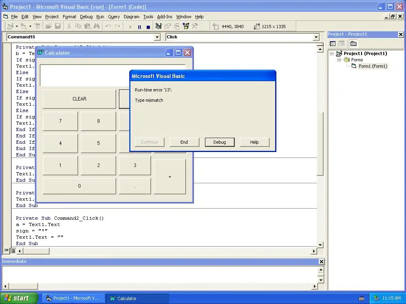This screenshot has width=406, height=304.
Task: Open the Help menu
Action: 199,17
